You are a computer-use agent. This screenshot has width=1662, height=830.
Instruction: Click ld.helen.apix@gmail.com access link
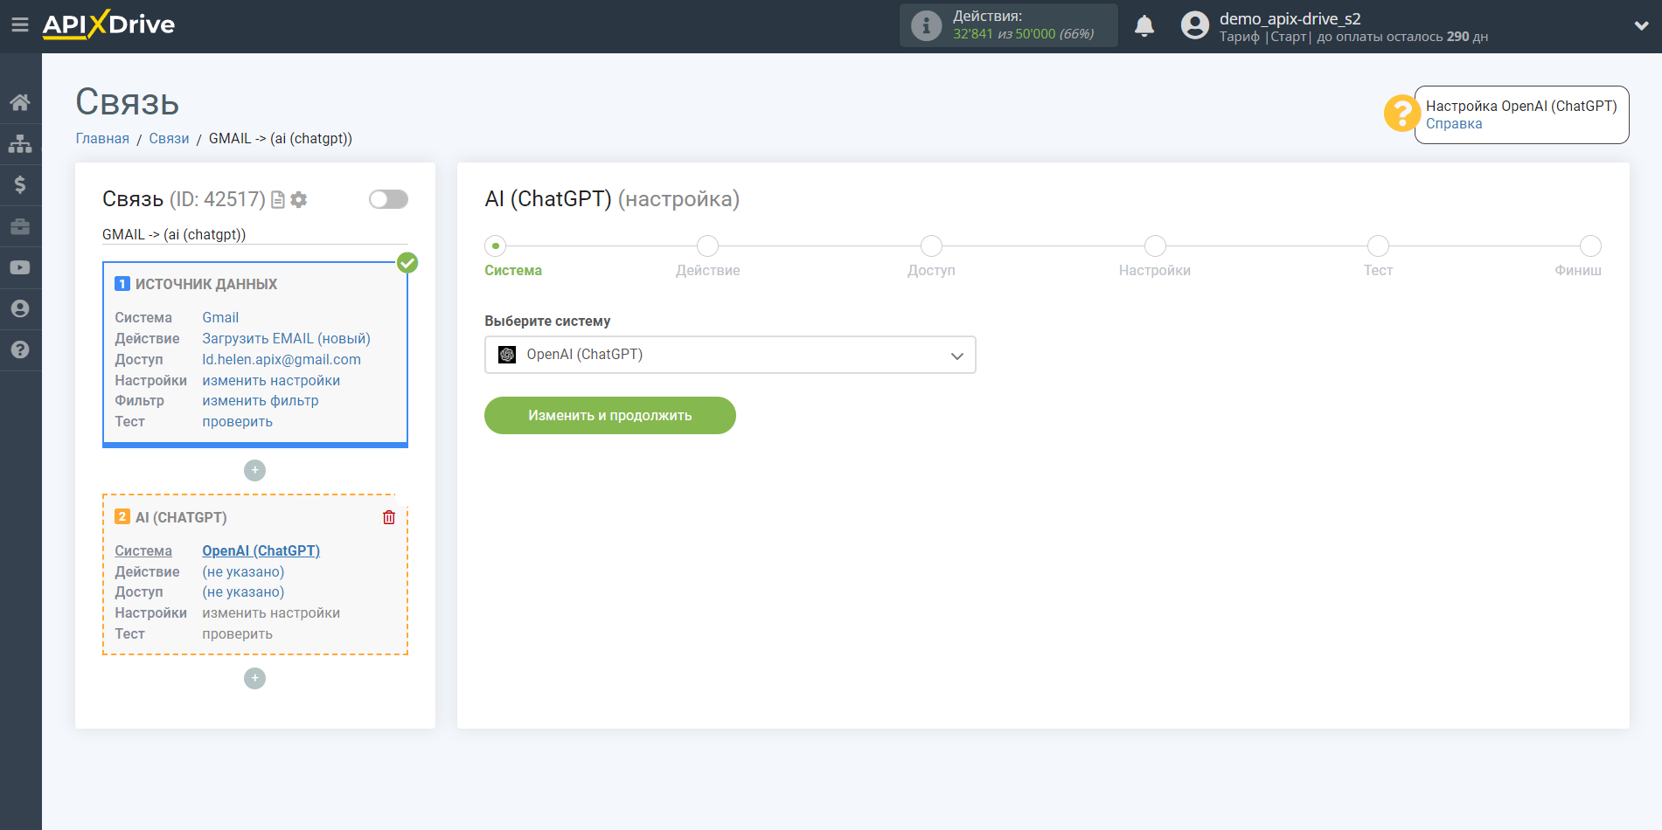(x=282, y=360)
